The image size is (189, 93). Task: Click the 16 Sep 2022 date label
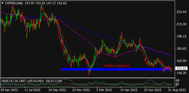point(57,90)
